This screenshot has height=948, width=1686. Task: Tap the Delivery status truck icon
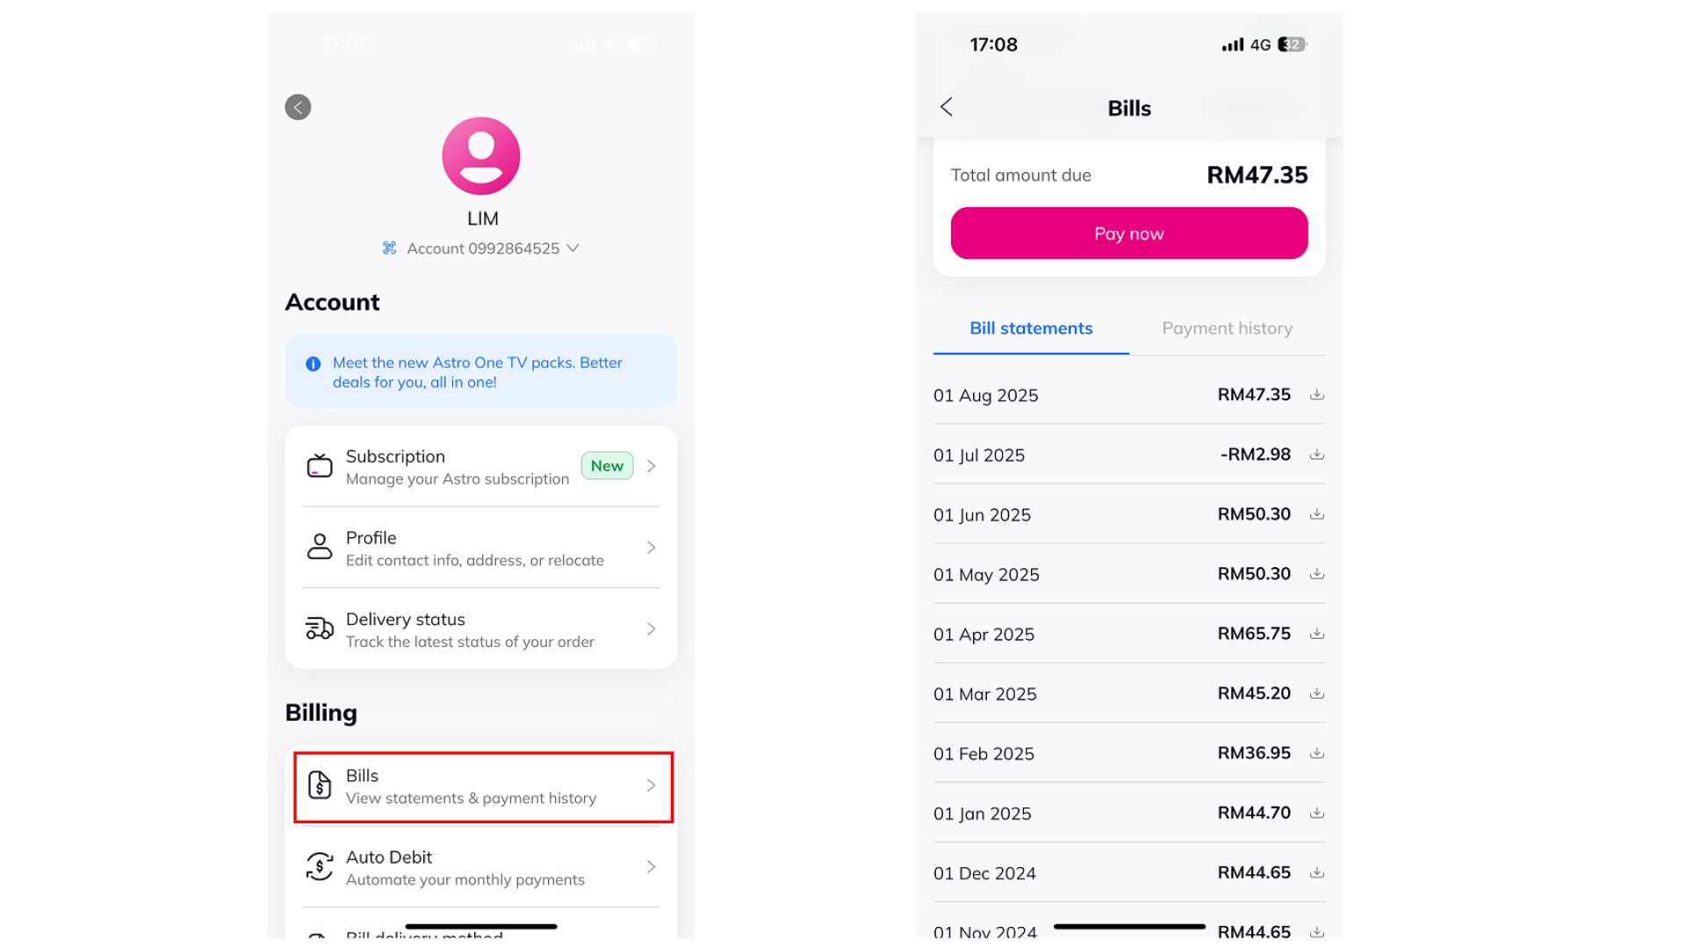coord(320,628)
